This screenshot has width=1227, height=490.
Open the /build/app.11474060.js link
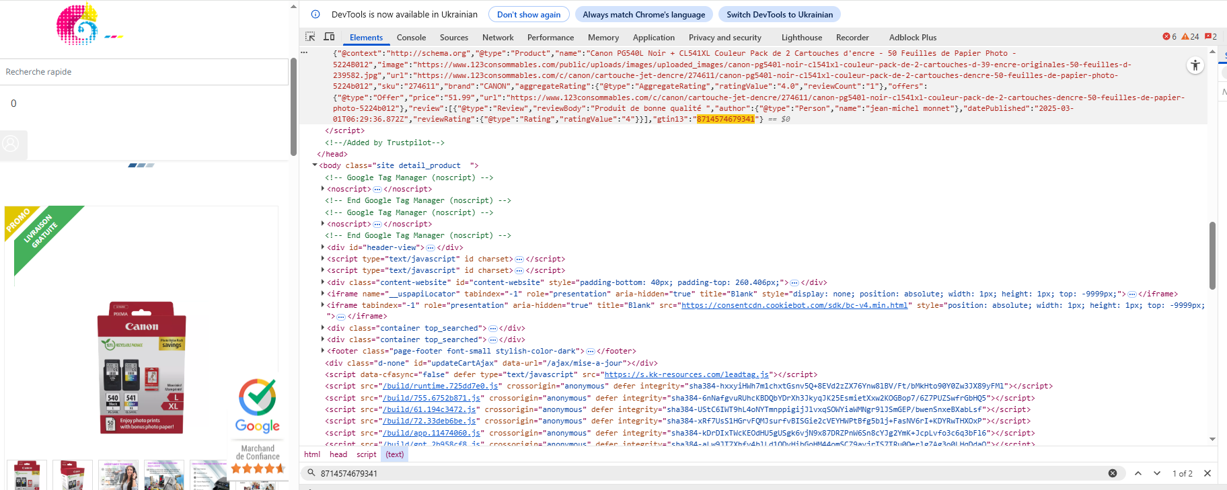(432, 433)
